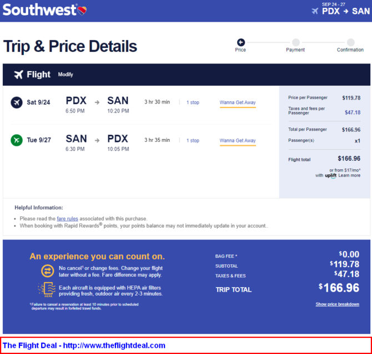Click the no change fees swap icon

[48, 271]
